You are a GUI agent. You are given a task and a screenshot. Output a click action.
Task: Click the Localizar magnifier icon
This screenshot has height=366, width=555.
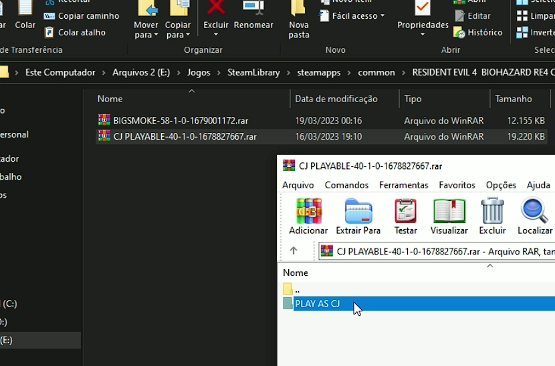pos(534,211)
